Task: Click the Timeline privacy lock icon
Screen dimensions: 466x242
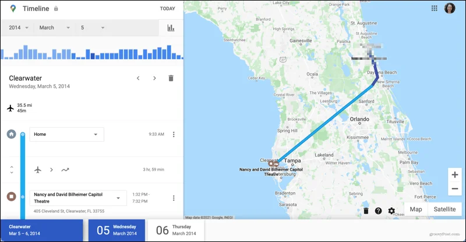Action: tap(56, 8)
